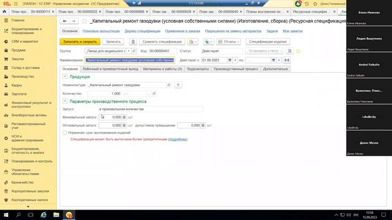Switch to Производственный процесс tab
392x220 pixels.
(x=236, y=69)
